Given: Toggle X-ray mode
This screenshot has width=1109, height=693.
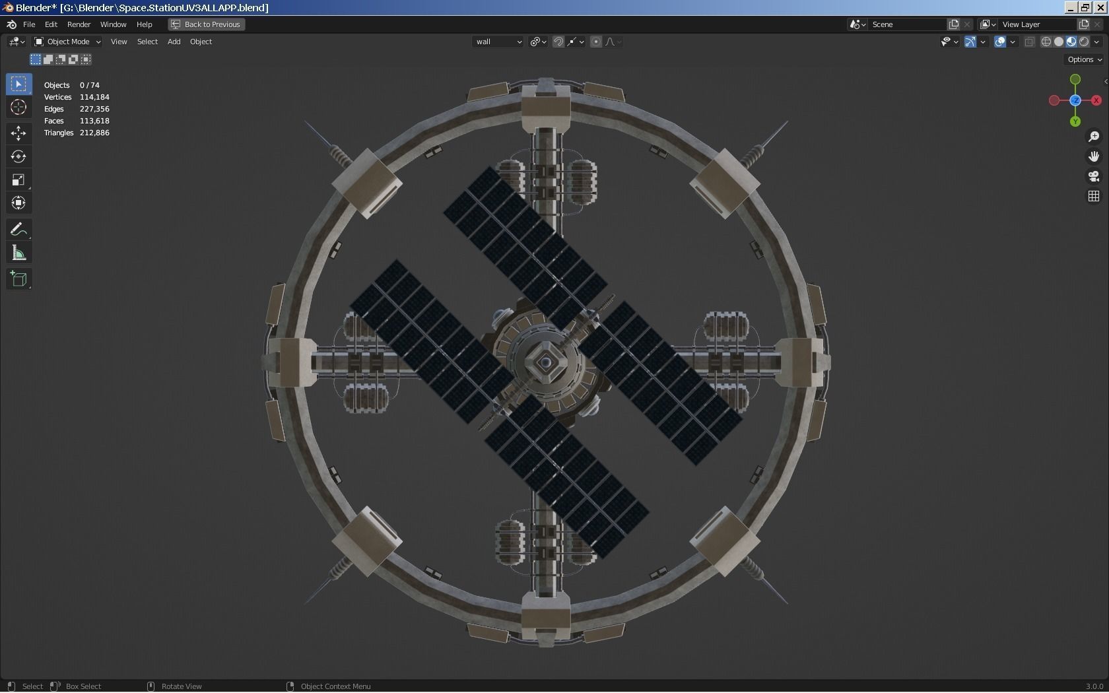Looking at the screenshot, I should (x=1029, y=42).
